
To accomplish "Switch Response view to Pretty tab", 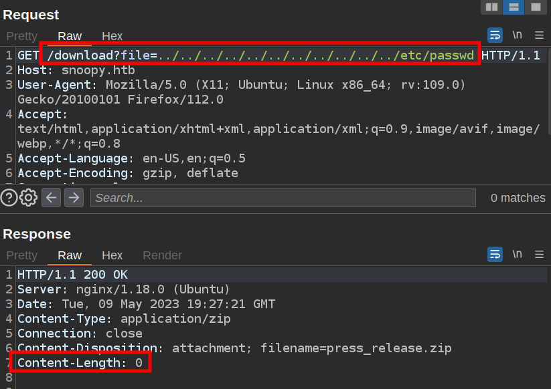I will pos(22,255).
